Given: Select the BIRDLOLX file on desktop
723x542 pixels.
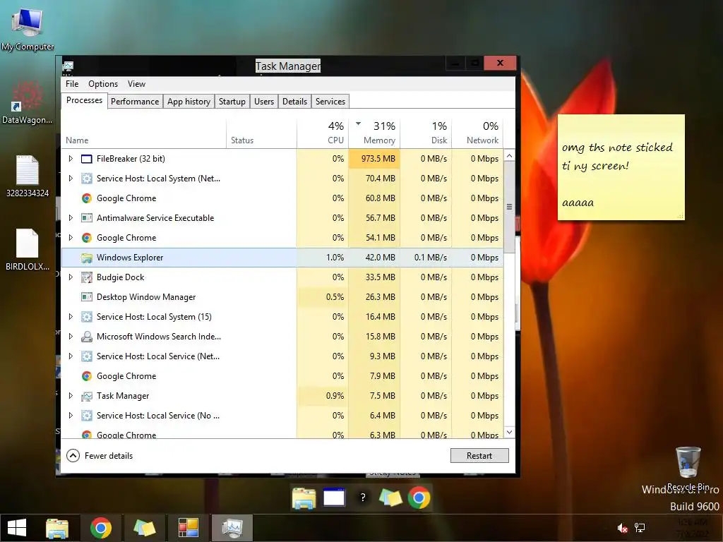Looking at the screenshot, I should [28, 243].
